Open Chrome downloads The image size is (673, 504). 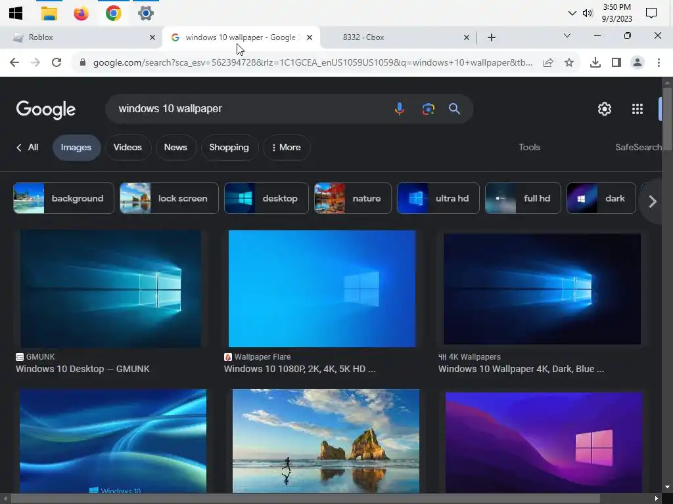click(x=595, y=62)
